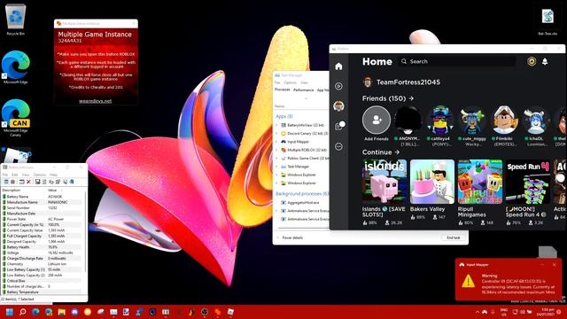This screenshot has width=567, height=319.
Task: Open Options menu in BatteryInfoView
Action: click(39, 175)
